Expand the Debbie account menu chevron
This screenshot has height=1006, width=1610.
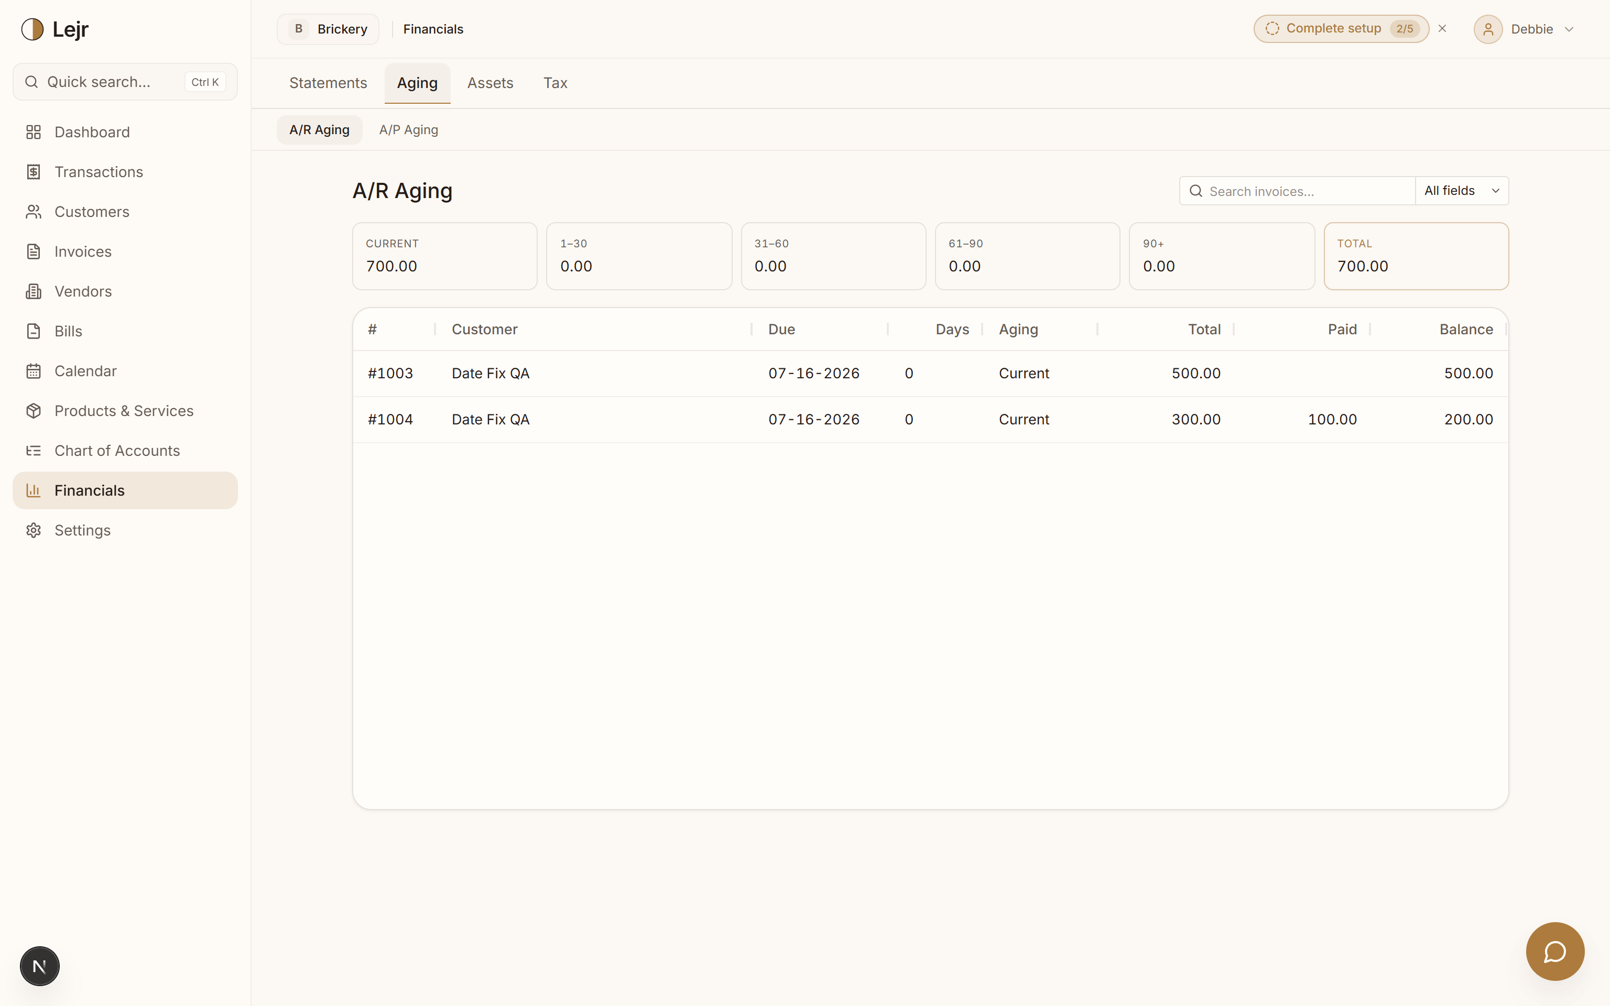click(1570, 29)
